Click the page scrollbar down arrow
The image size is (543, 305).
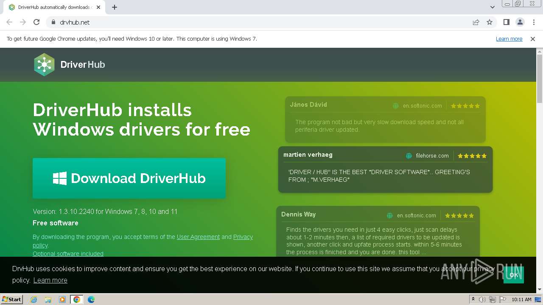pyautogui.click(x=540, y=289)
